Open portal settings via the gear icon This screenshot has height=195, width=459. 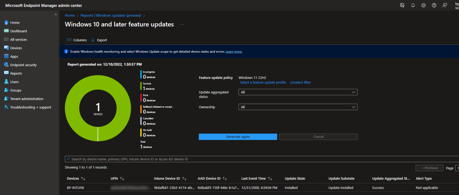[423, 5]
